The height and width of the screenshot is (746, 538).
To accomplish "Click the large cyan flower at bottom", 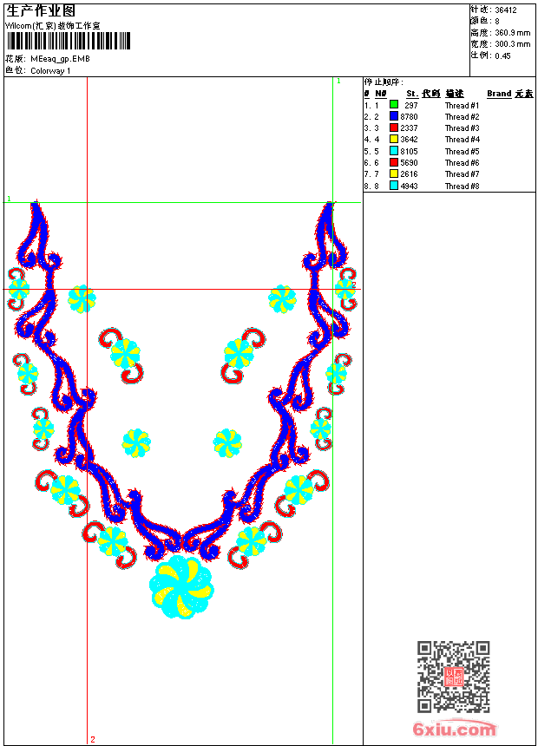I will pos(181,586).
